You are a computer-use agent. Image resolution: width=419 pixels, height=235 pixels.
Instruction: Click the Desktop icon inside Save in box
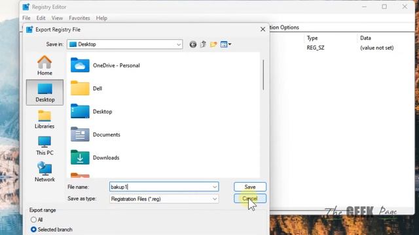point(73,44)
